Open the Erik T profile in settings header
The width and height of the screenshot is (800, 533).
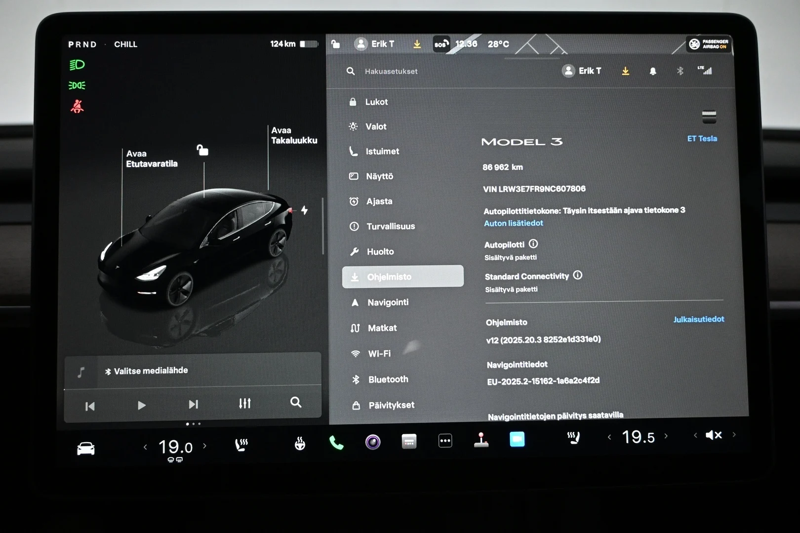pyautogui.click(x=582, y=71)
